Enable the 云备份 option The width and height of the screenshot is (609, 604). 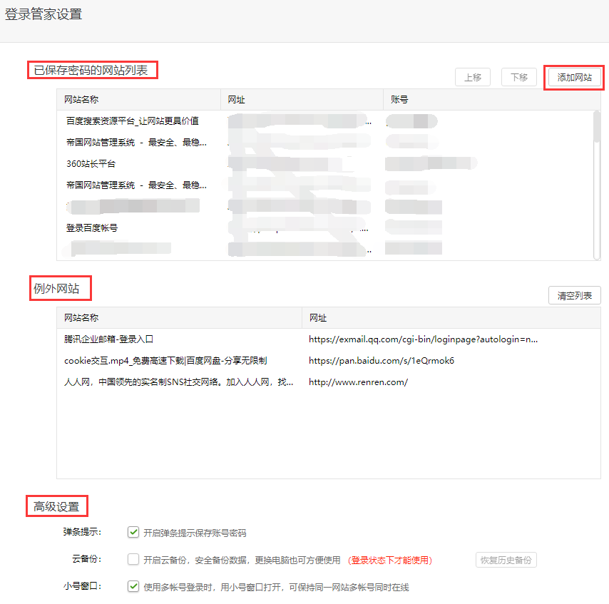pos(133,560)
